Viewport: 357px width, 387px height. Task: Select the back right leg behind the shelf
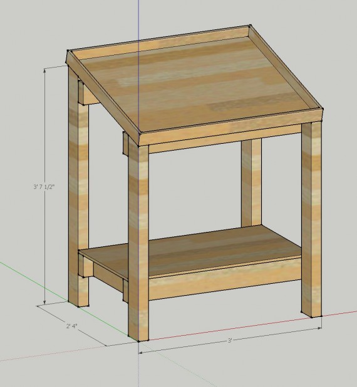pos(251,182)
